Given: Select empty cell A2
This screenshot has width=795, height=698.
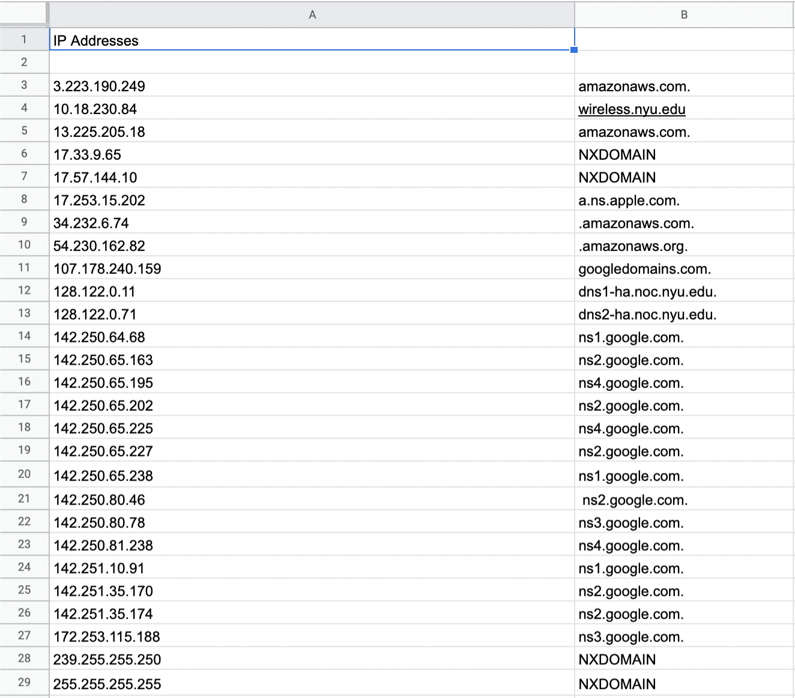Looking at the screenshot, I should [312, 62].
